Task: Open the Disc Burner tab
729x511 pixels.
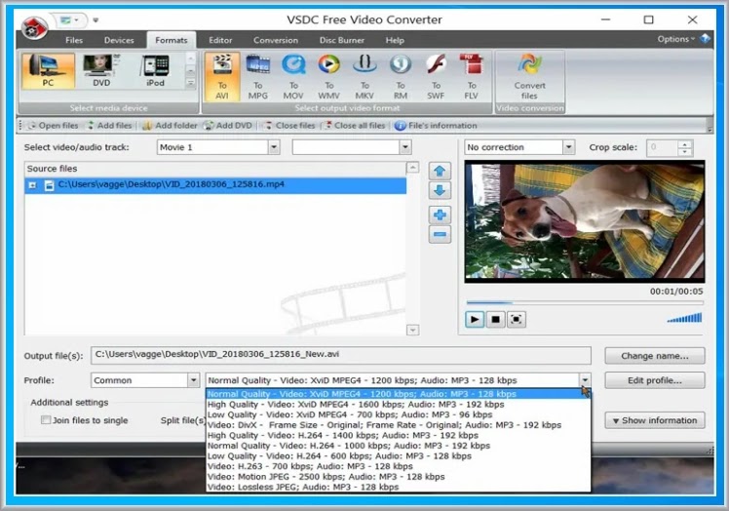Action: tap(342, 40)
